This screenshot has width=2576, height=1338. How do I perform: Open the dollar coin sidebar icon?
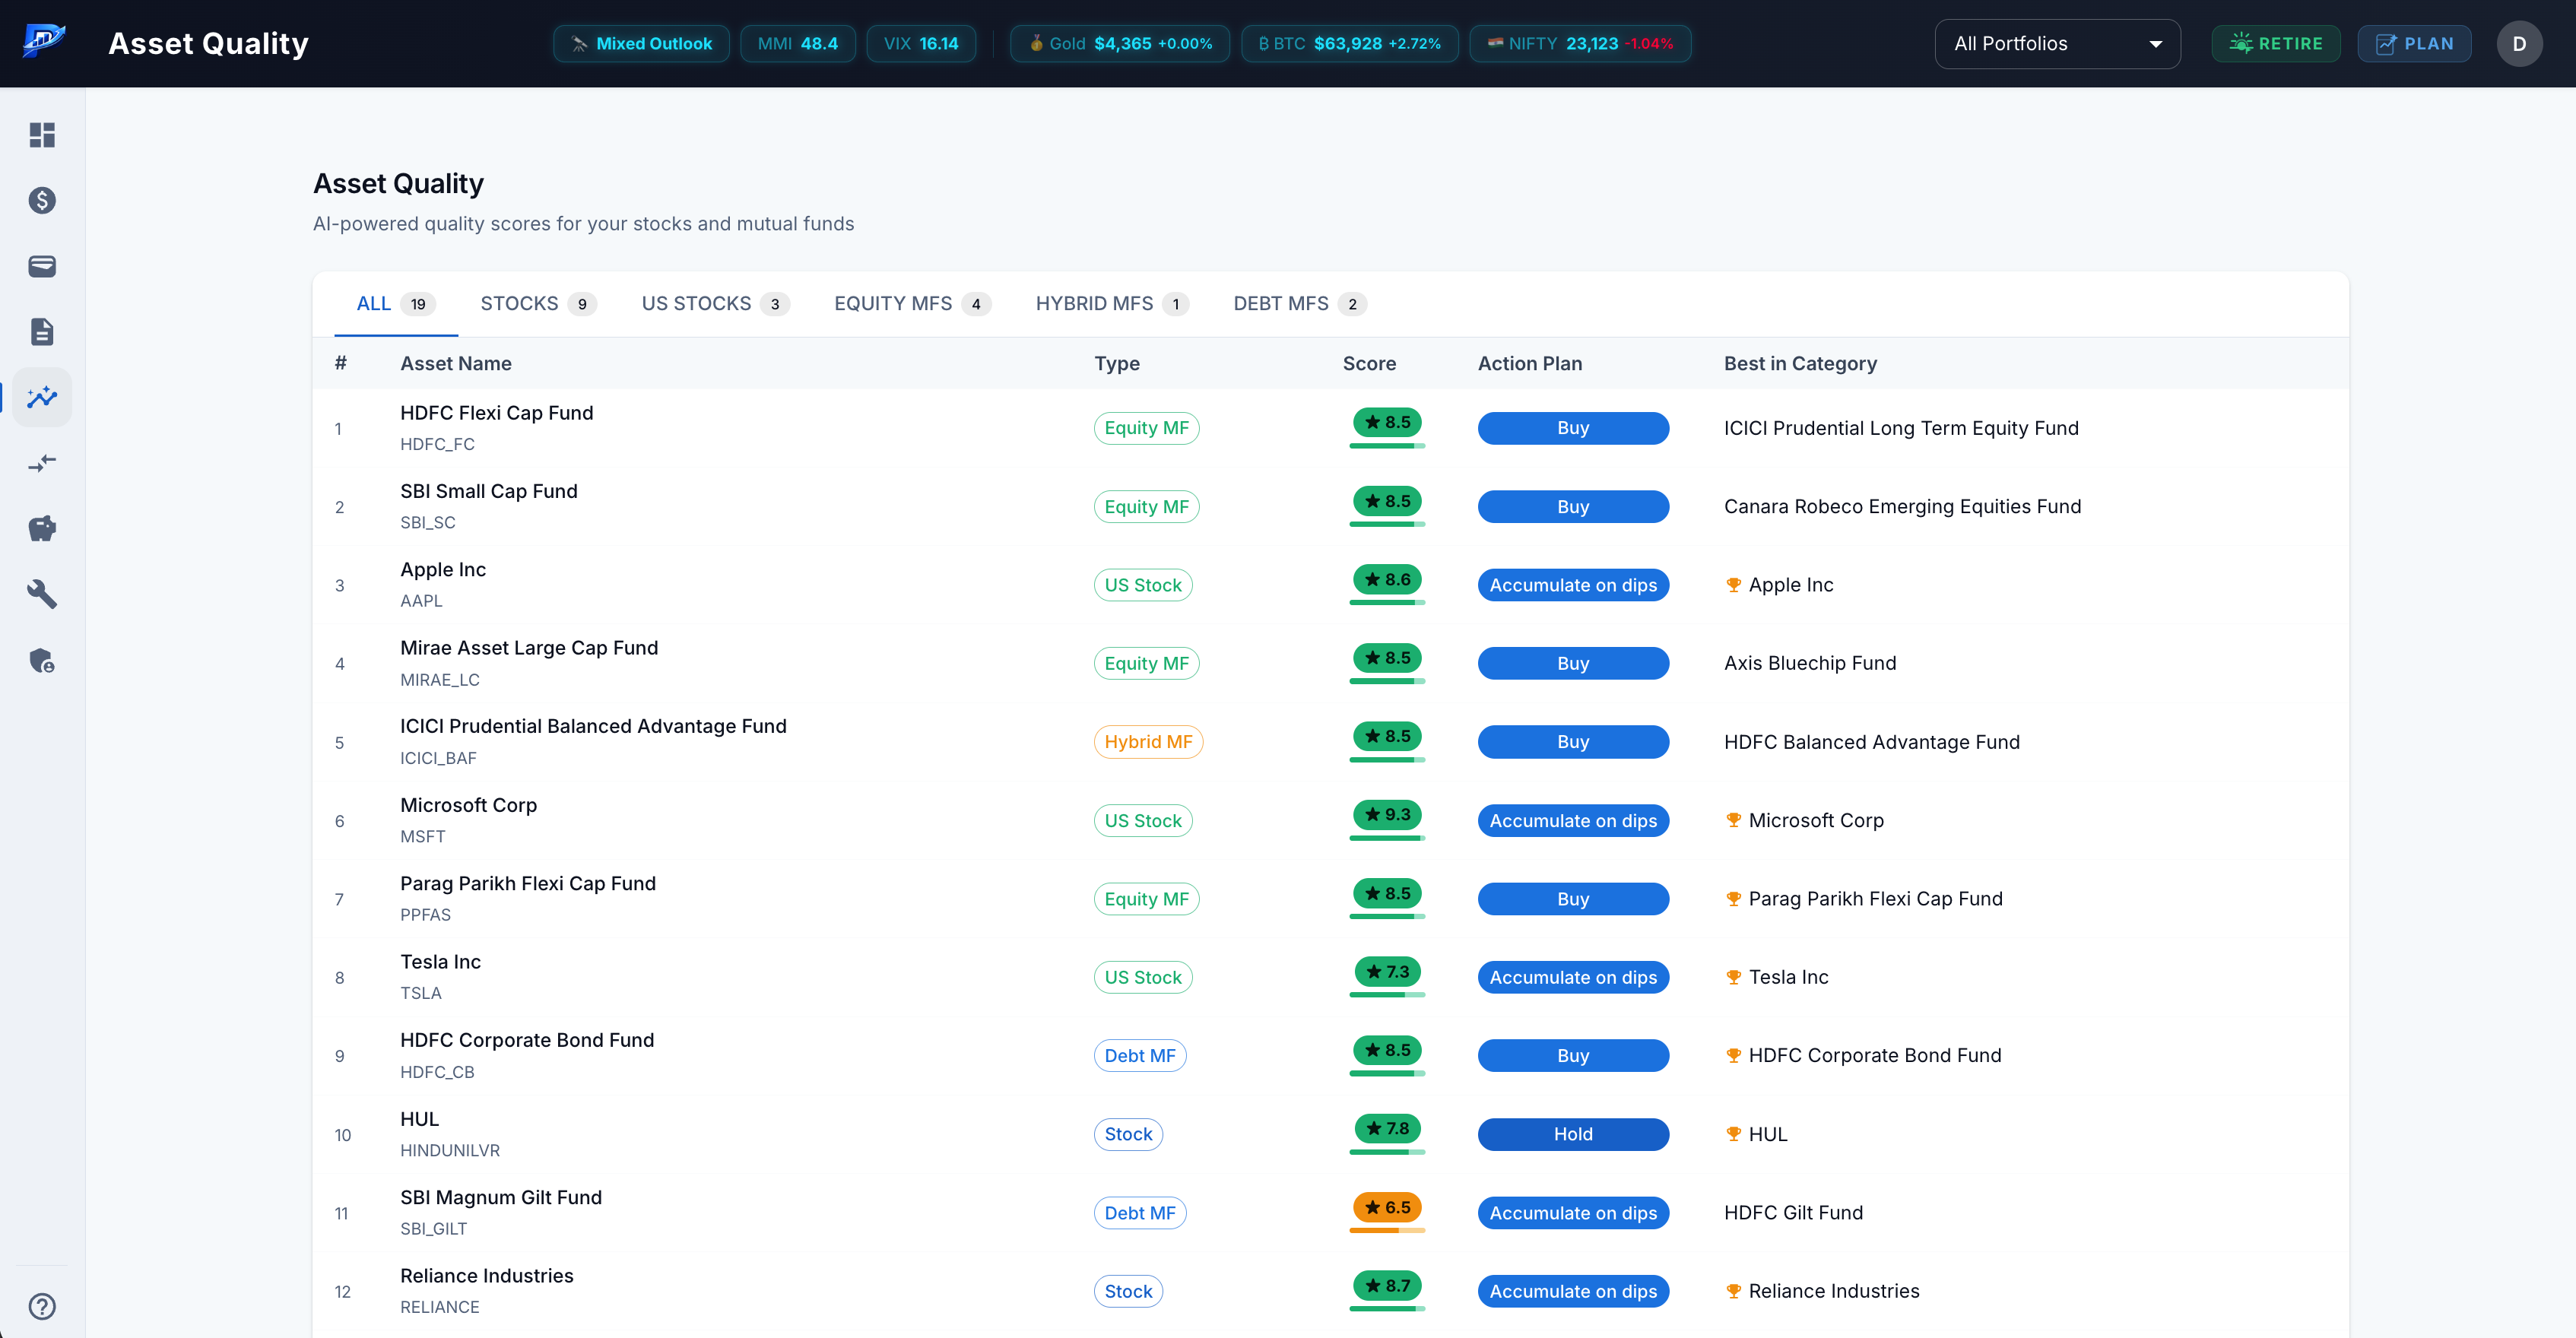[42, 200]
